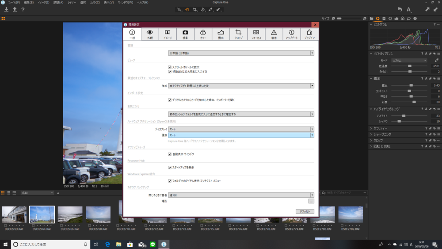The image size is (442, 249).
Task: Open Microsoft Edge from the taskbar
Action: pos(107,244)
